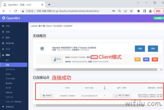Open the browser profile avatar
This screenshot has width=164, height=110.
(150, 11)
